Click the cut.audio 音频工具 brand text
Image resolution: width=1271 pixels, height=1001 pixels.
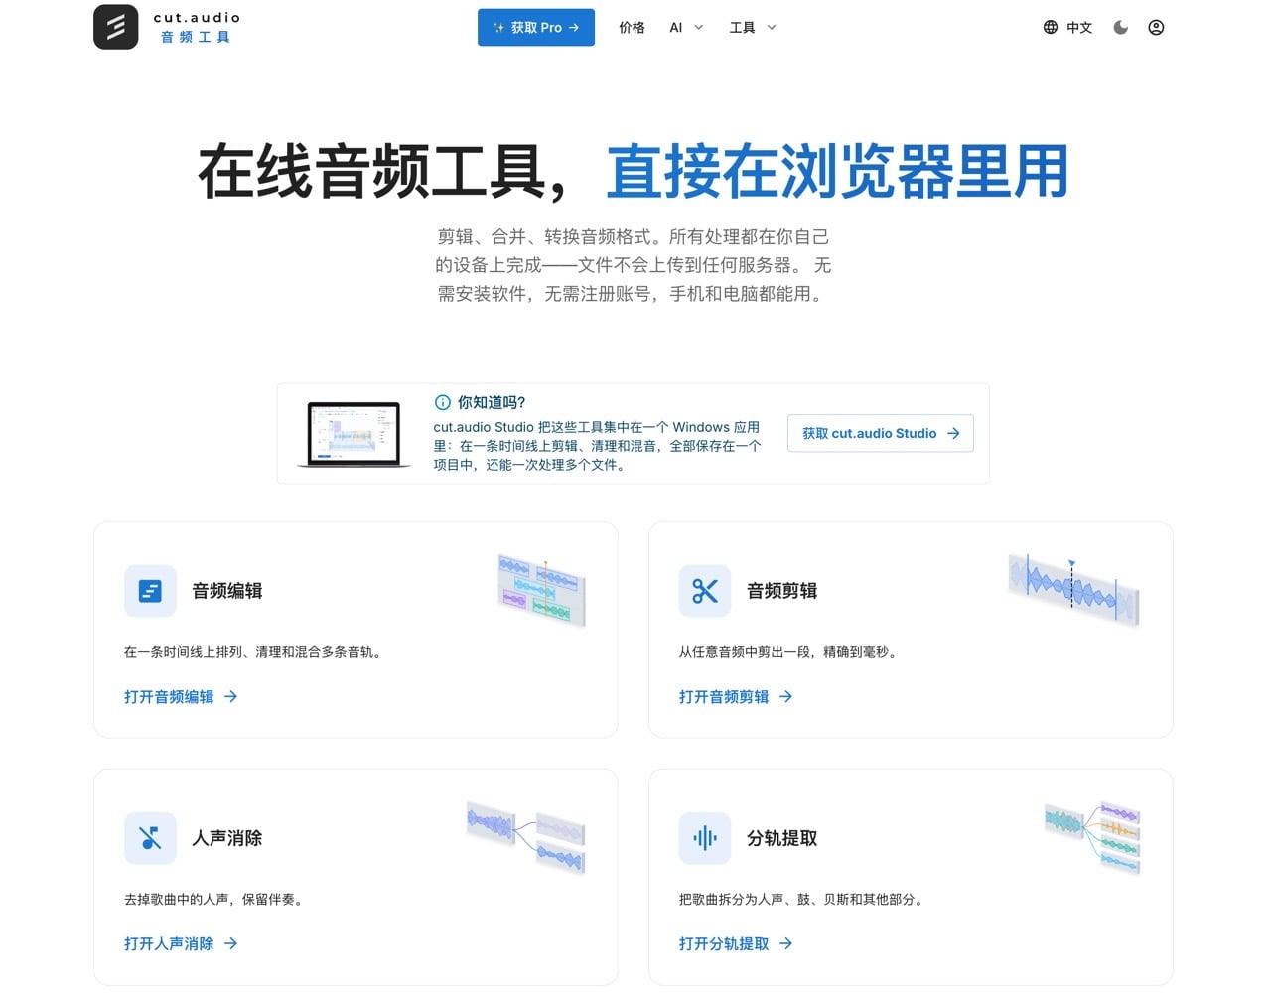(x=197, y=27)
